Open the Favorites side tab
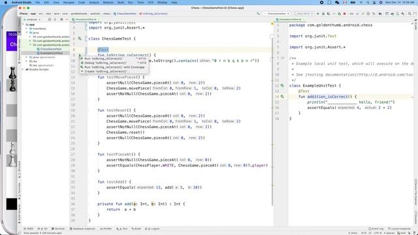This screenshot has height=235, width=418. click(x=19, y=191)
